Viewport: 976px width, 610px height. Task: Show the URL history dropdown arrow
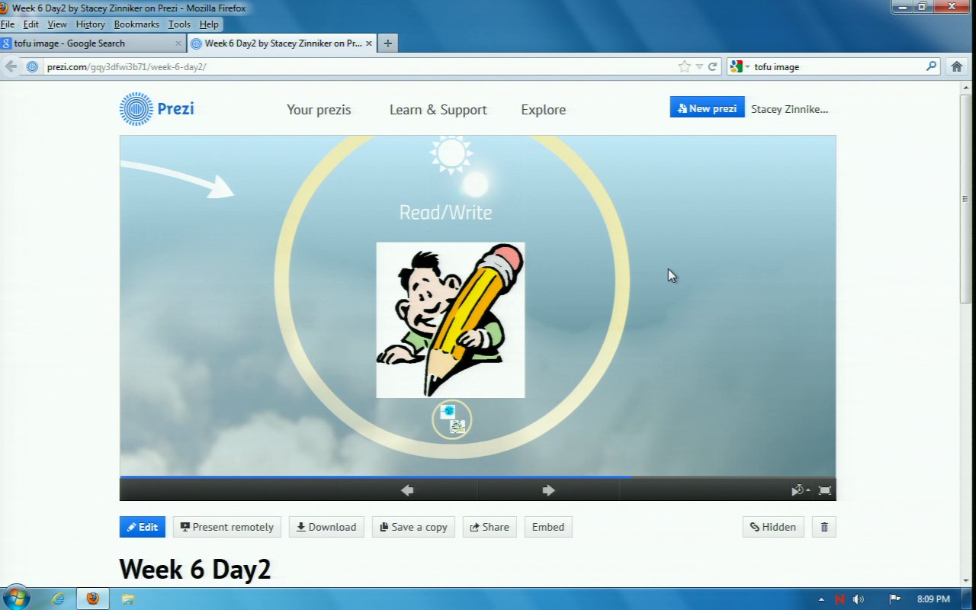point(699,66)
